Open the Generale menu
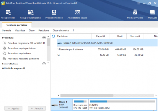 [x=6, y=31]
